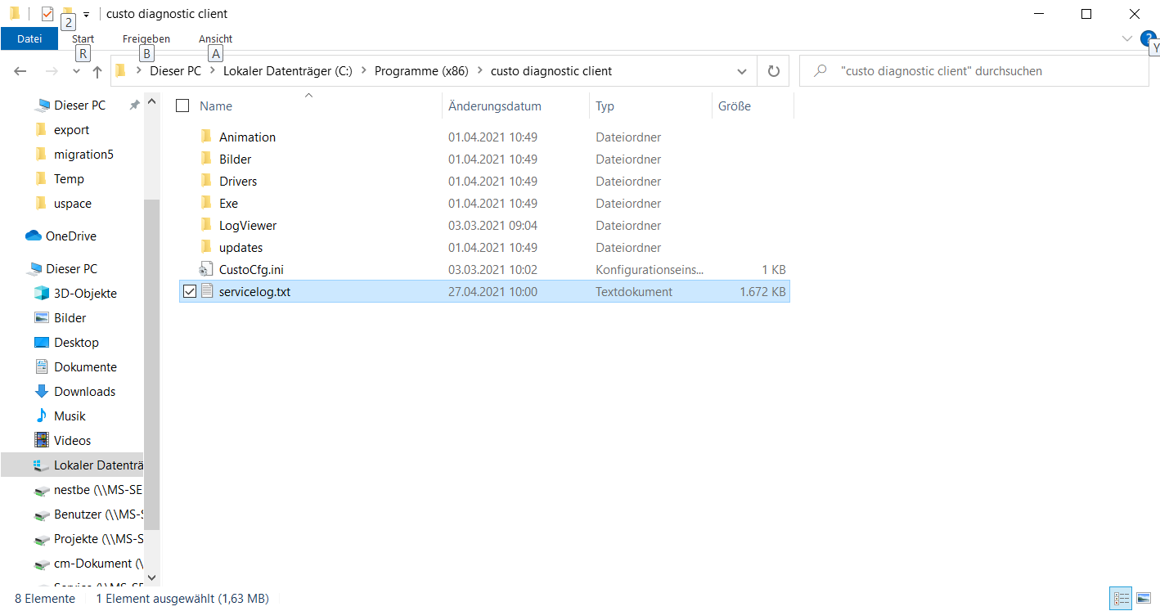This screenshot has width=1160, height=611.
Task: Open migration5 folder in the sidebar
Action: point(83,154)
